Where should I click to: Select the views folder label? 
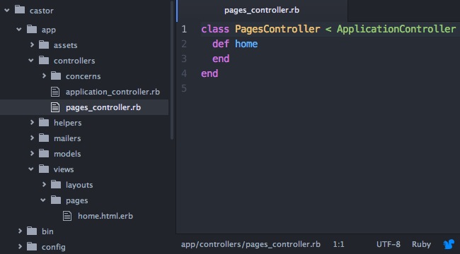64,169
